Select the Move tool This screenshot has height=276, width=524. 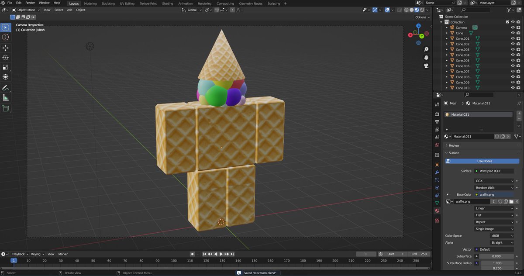(6, 48)
